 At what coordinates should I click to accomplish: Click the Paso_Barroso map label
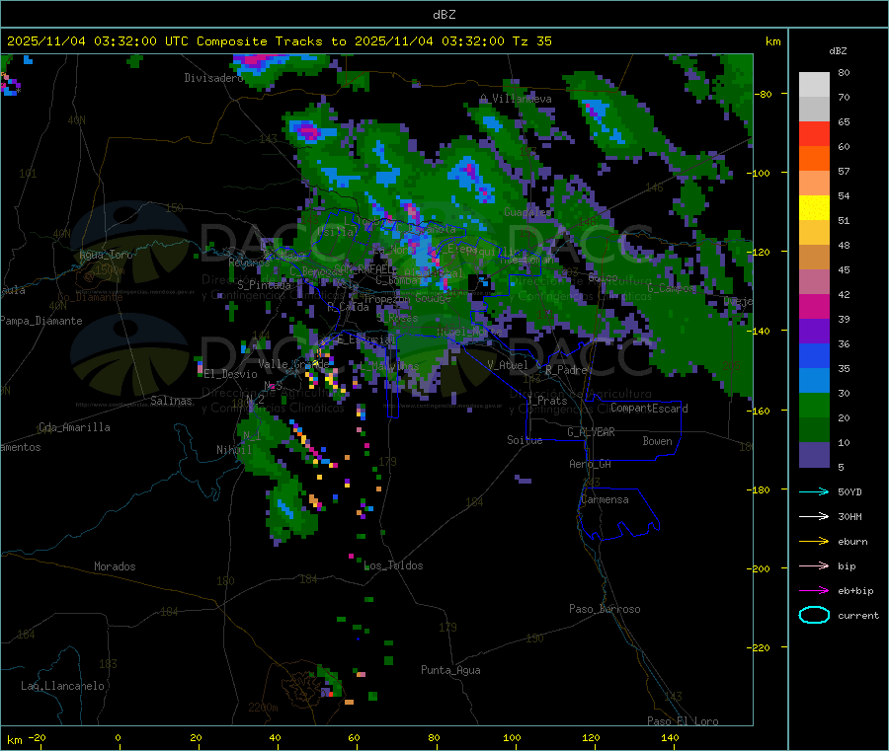[605, 609]
